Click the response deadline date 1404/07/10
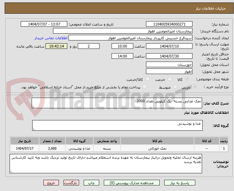 [x=169, y=46]
